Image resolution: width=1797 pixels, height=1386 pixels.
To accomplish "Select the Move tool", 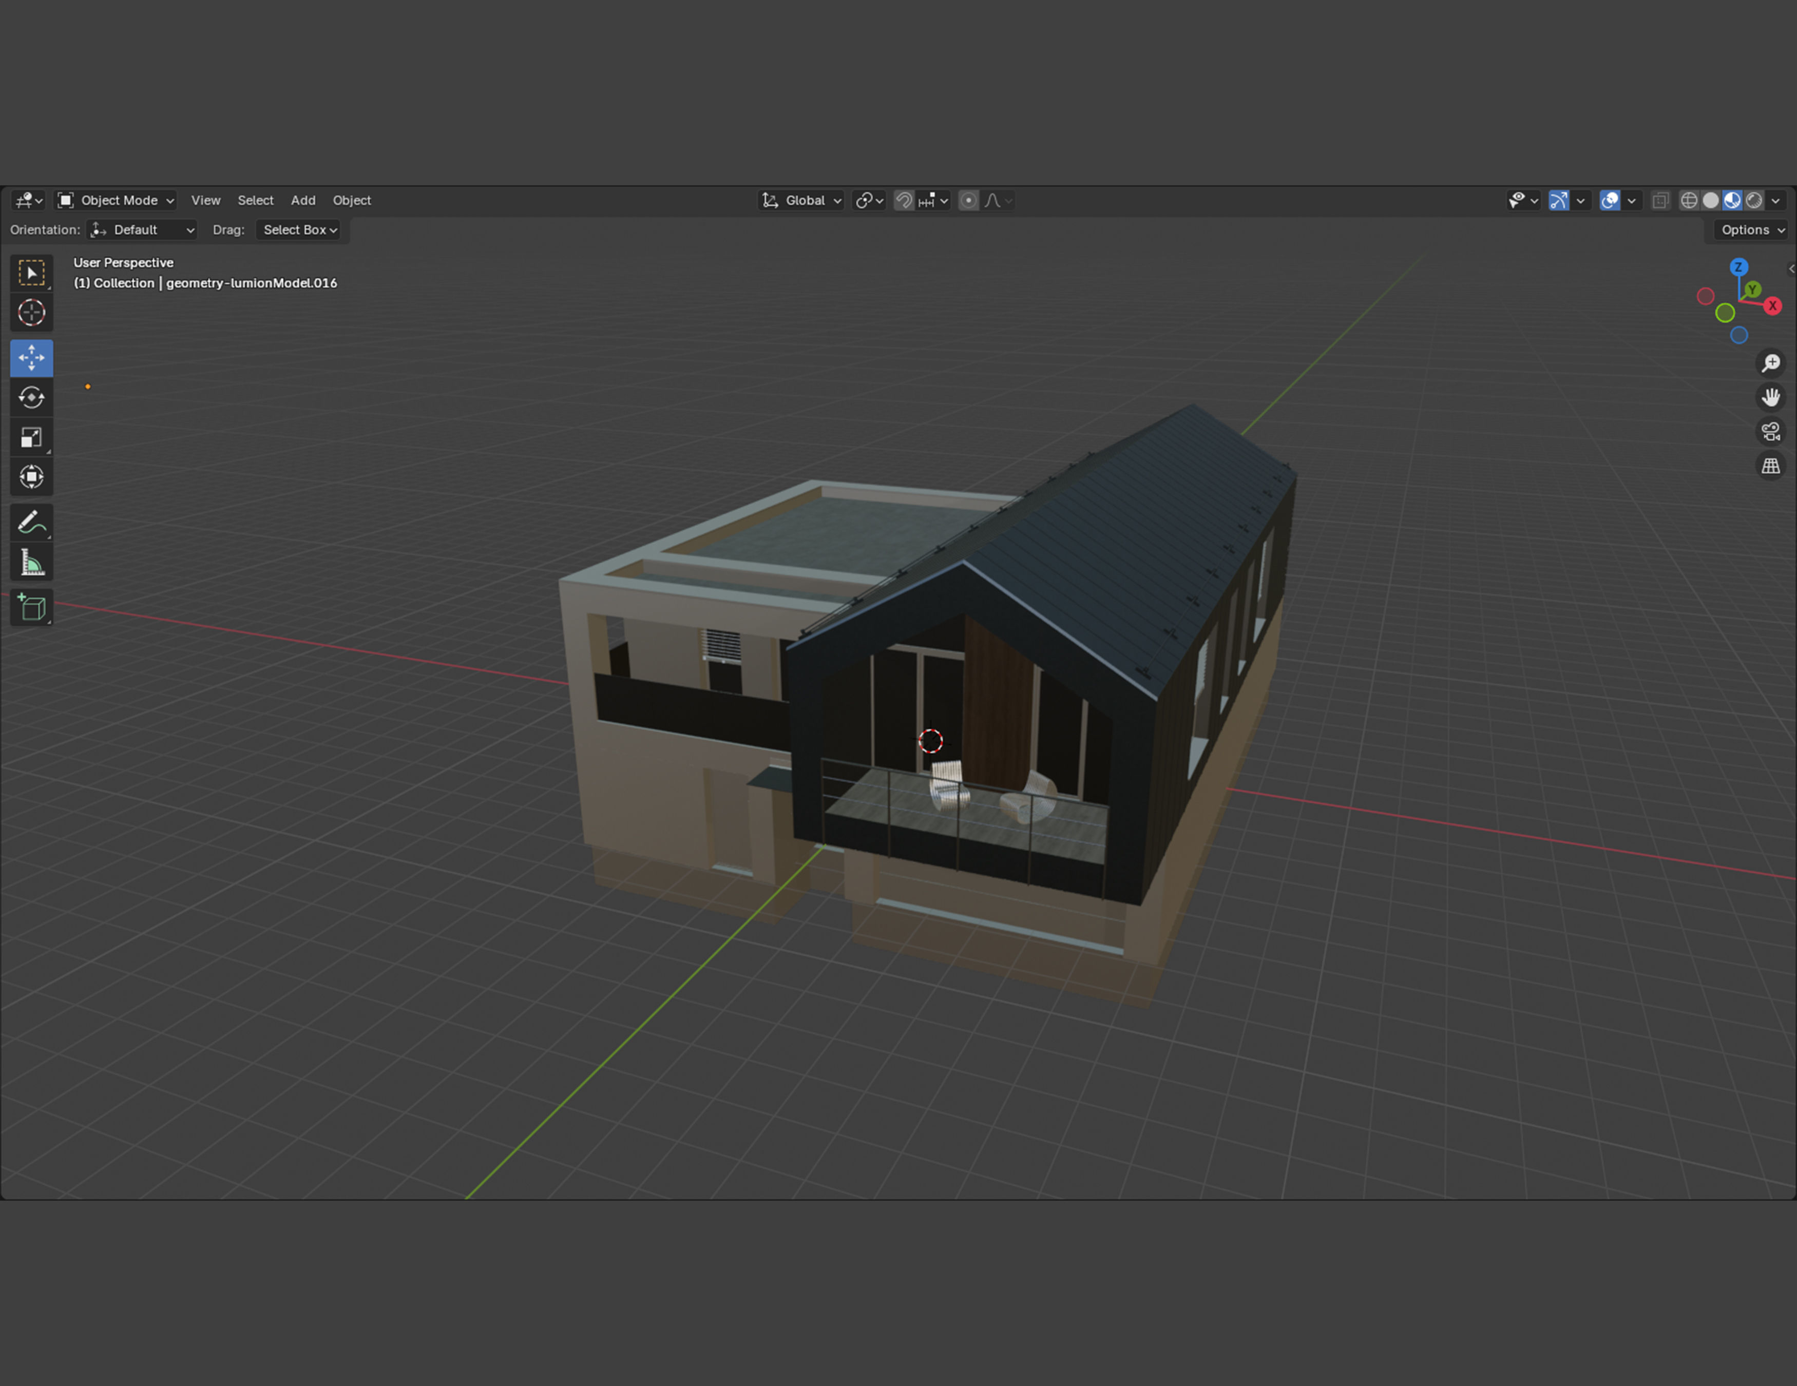I will coord(31,358).
